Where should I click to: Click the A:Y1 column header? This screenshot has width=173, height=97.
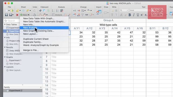pyautogui.click(x=77, y=29)
